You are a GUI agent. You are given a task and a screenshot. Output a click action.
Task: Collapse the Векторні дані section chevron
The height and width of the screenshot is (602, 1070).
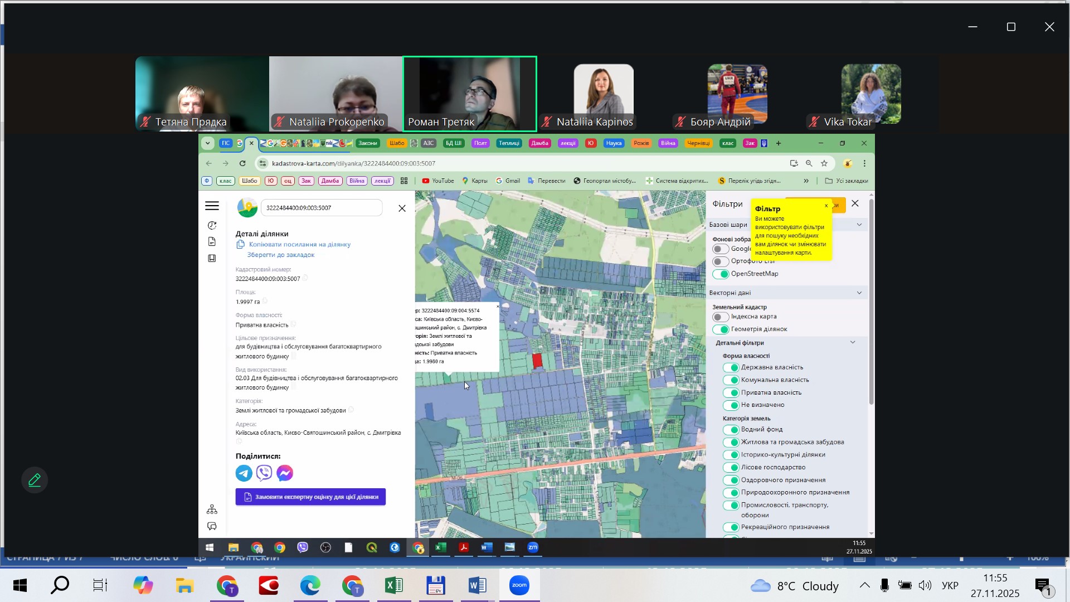click(859, 293)
